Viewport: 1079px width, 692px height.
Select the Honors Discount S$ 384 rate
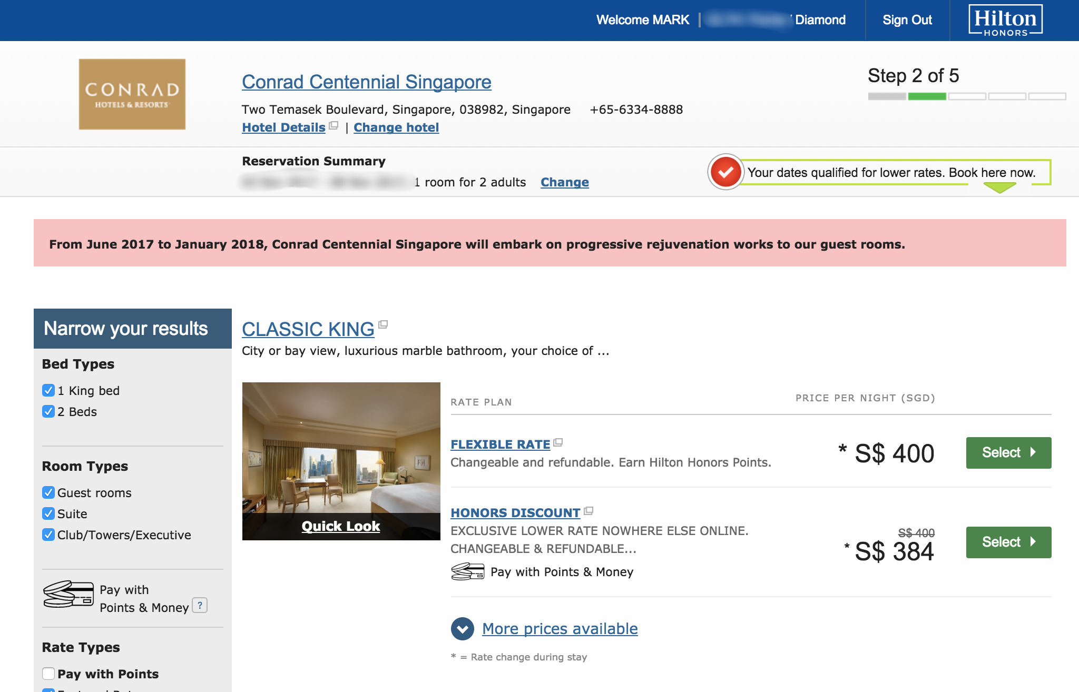(x=1008, y=542)
